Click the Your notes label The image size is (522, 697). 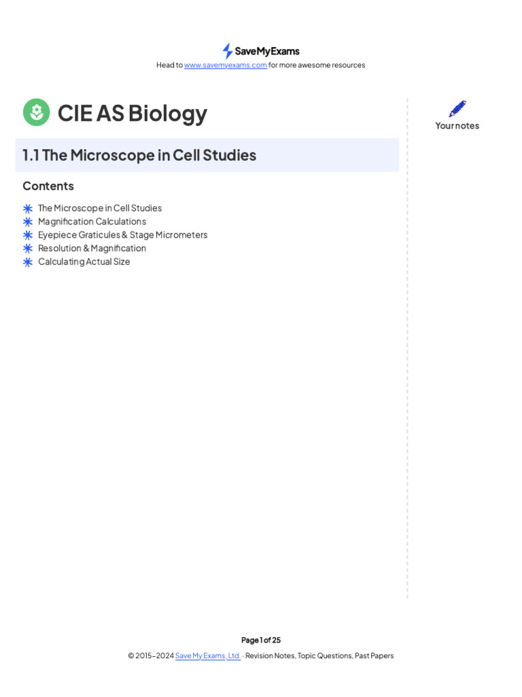(457, 126)
